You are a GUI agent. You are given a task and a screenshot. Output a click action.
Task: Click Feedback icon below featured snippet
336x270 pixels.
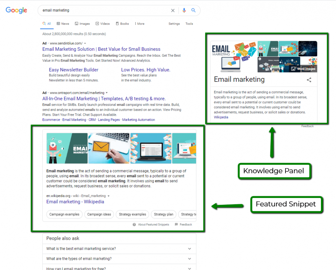(x=177, y=224)
